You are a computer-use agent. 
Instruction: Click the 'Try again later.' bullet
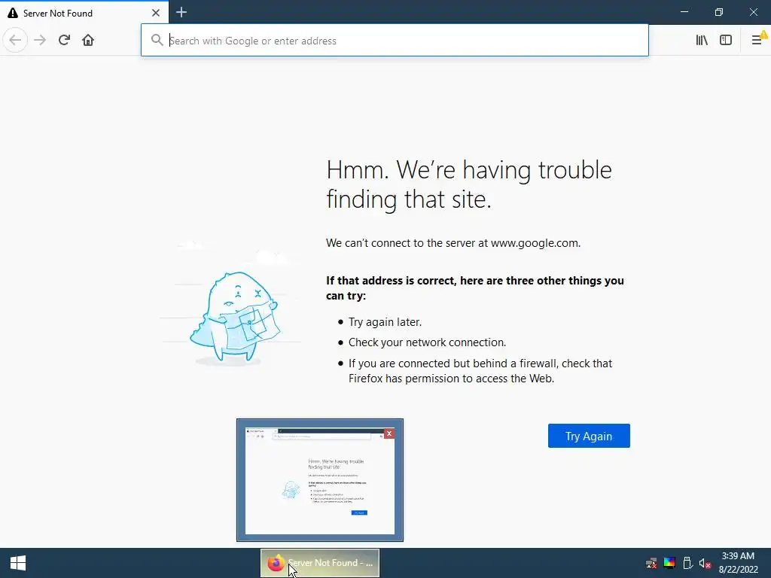[x=385, y=322]
